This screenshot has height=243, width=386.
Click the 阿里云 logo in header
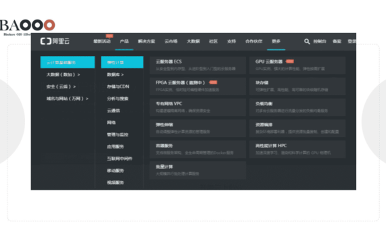(55, 41)
